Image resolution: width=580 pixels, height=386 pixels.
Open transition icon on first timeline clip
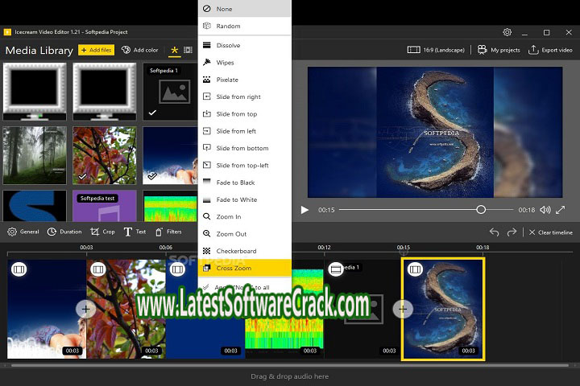[x=19, y=269]
